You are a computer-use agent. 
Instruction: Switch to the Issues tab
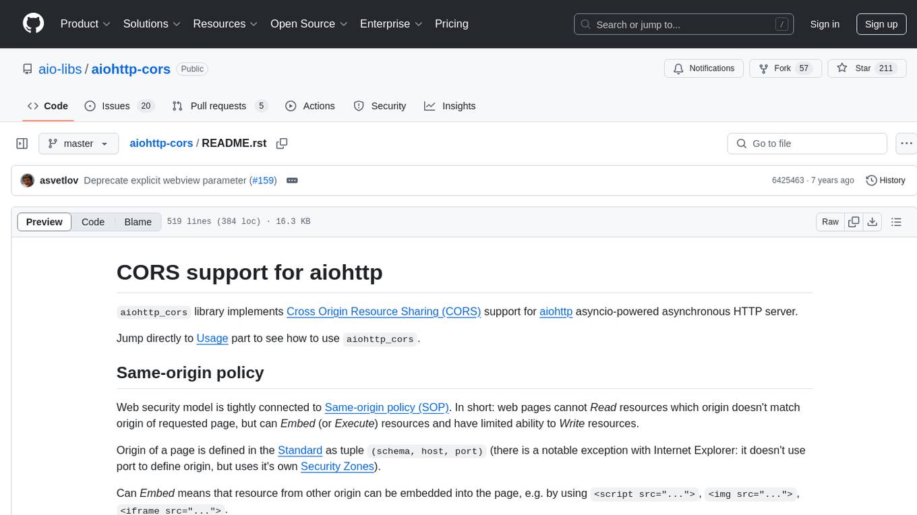(x=119, y=106)
